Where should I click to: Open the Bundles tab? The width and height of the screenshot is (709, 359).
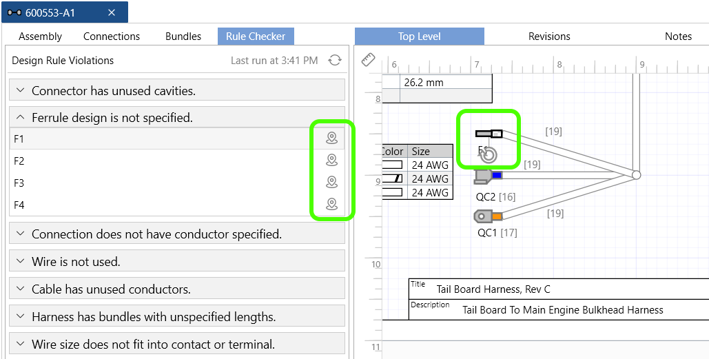(x=183, y=37)
